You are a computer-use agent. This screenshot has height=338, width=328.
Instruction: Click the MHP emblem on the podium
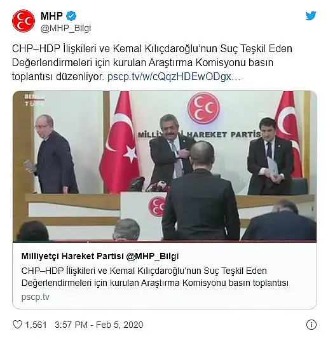(157, 206)
